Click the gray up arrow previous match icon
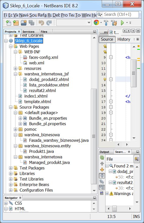The height and width of the screenshot is (223, 144). click(102, 164)
